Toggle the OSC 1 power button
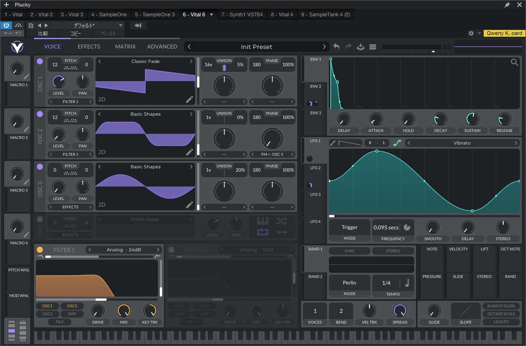 pyautogui.click(x=40, y=61)
